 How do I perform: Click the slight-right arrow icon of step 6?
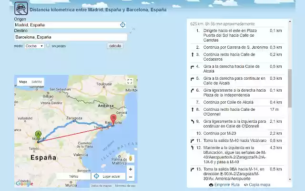point(193,91)
